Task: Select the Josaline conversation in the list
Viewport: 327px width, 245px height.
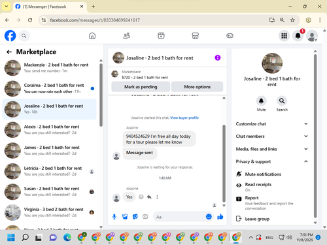Action: [x=49, y=109]
